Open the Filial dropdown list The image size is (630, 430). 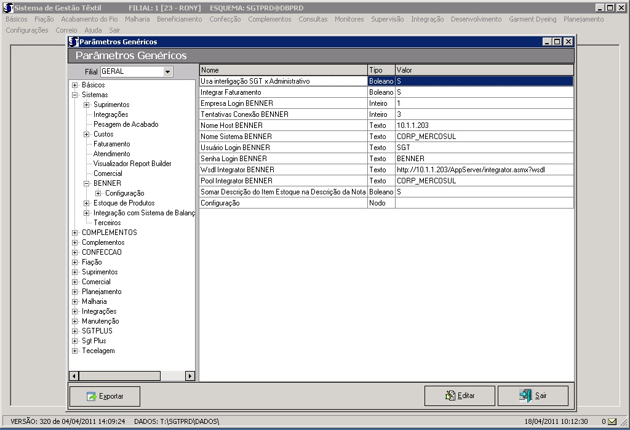coord(167,71)
